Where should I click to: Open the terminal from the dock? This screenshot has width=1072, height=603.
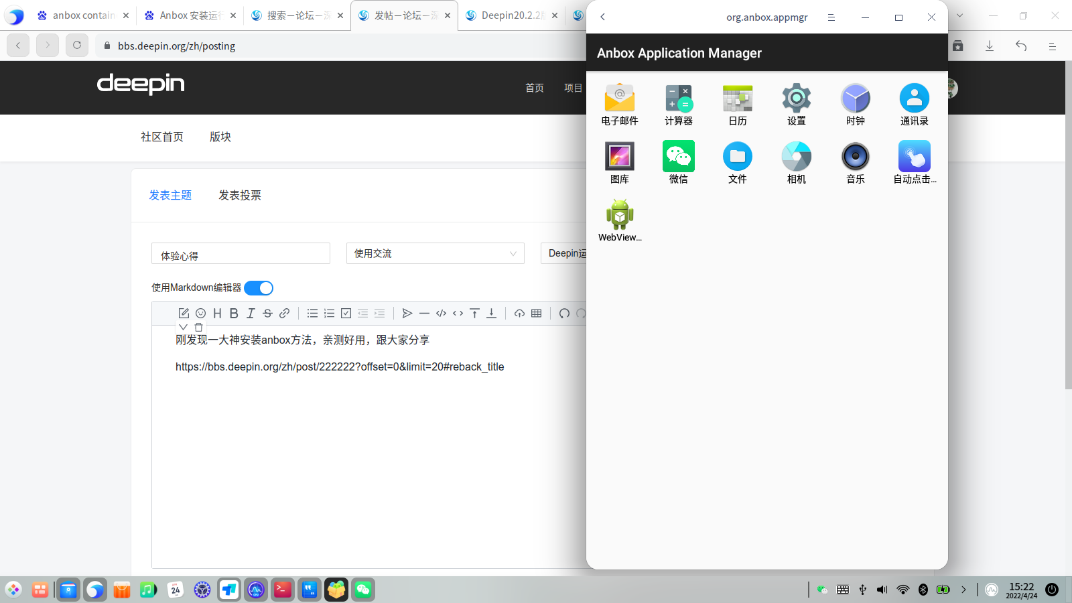point(283,590)
